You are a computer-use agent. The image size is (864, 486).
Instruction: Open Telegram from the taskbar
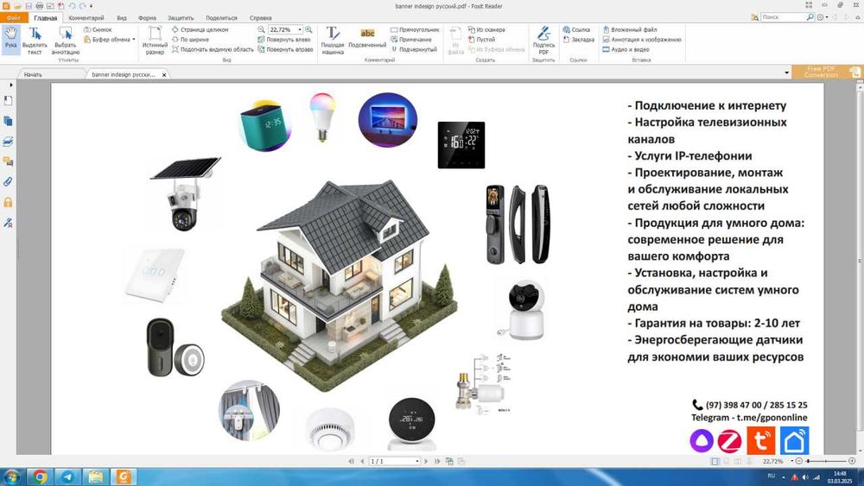[x=67, y=477]
